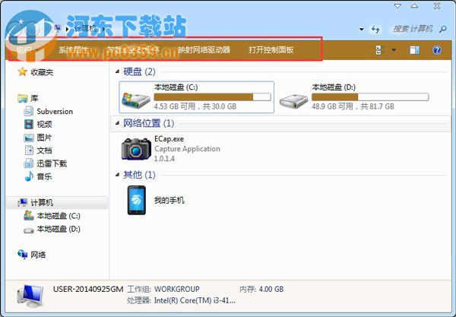The height and width of the screenshot is (317, 456).
Task: Click the 4.00 GB memory value
Action: click(271, 289)
